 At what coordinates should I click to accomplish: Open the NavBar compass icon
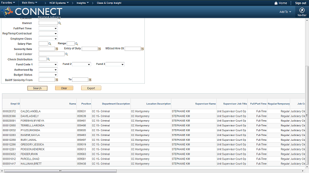[x=302, y=10]
